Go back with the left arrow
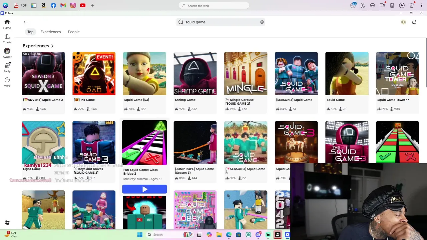This screenshot has height=240, width=427. (26, 22)
